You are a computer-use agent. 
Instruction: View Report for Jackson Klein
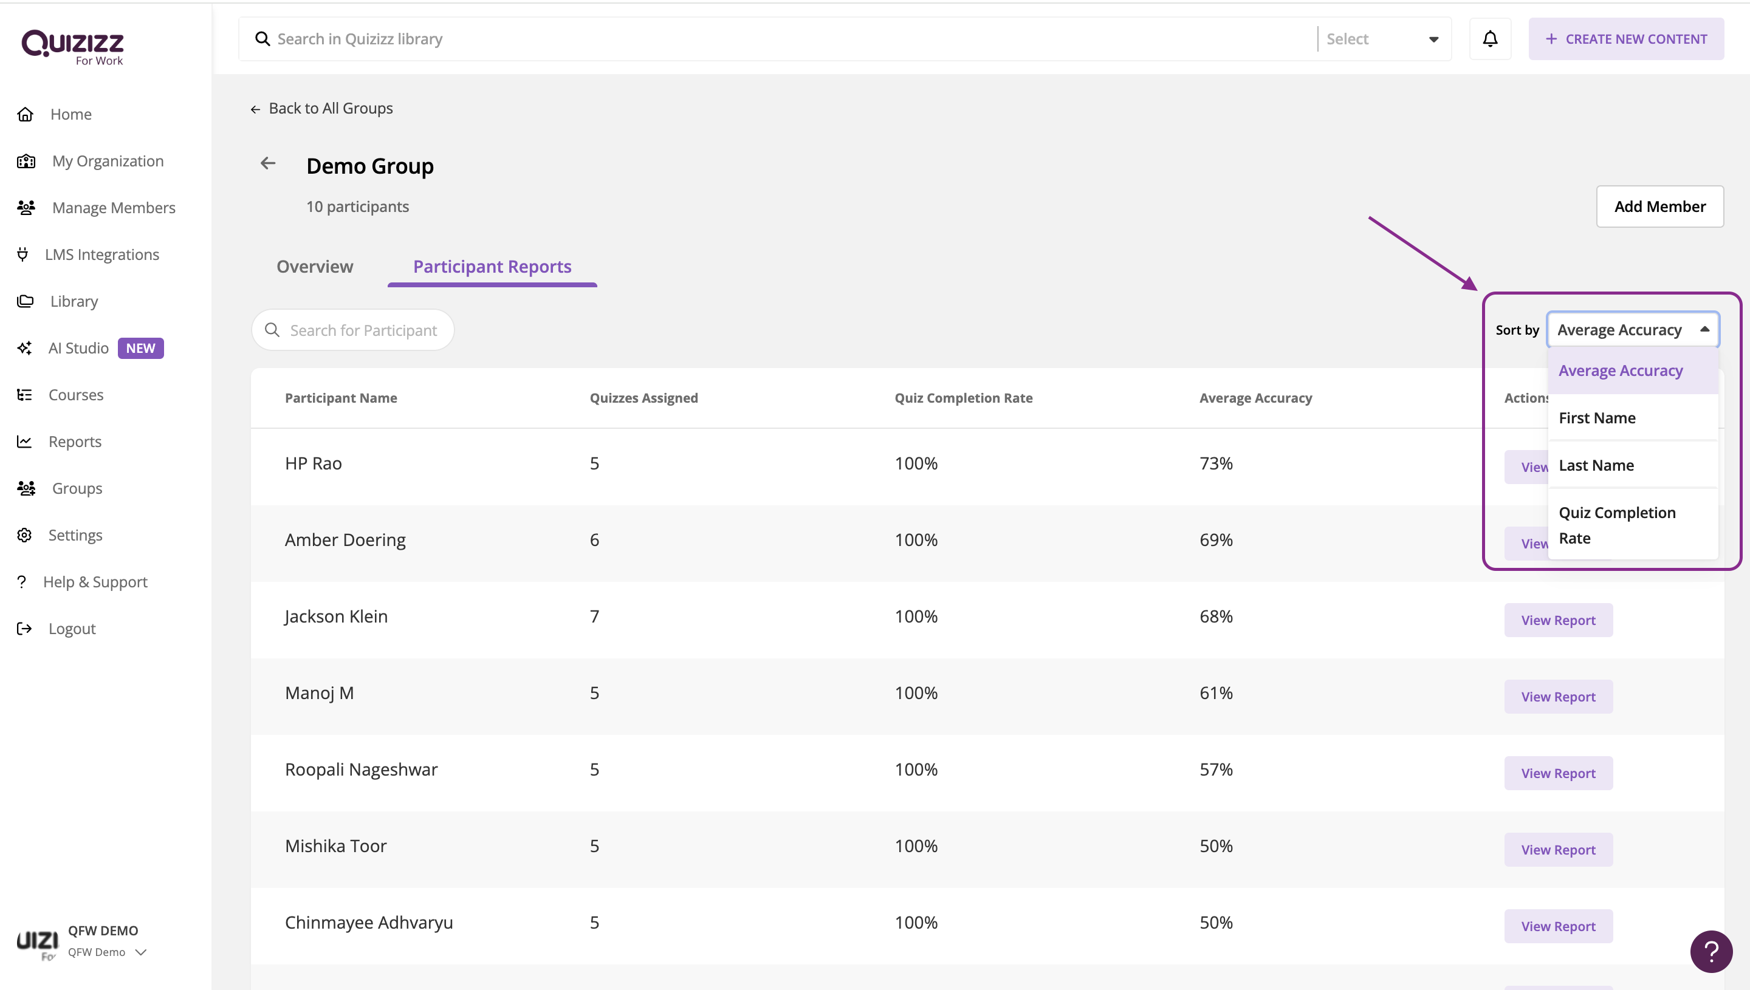click(x=1557, y=620)
